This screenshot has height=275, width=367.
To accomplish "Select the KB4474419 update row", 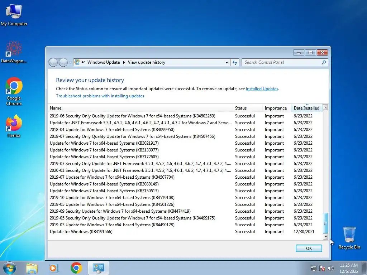I will click(185, 211).
